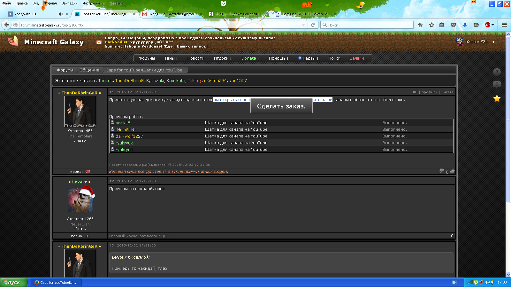Click the browser search field
Viewport: 511px width, 287px height.
pyautogui.click(x=367, y=25)
